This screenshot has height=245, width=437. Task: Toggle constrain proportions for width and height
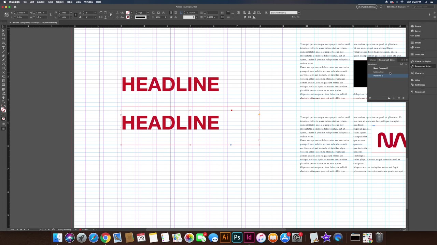tap(50, 15)
